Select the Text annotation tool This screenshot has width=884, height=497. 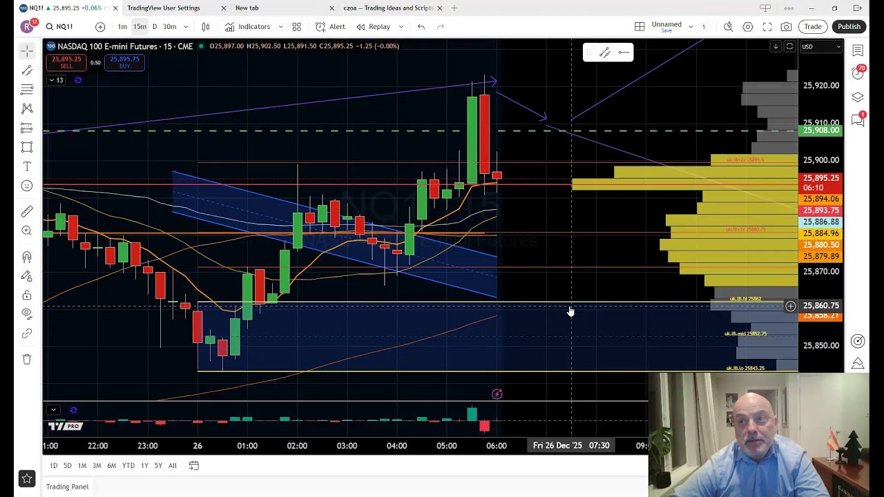click(x=27, y=166)
